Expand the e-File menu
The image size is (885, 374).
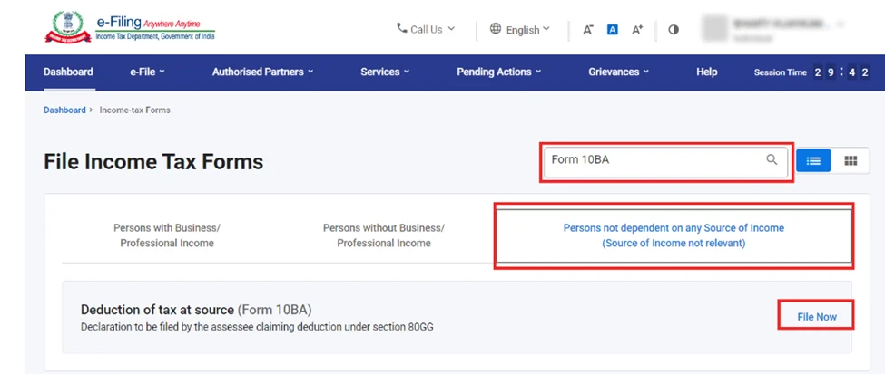click(x=147, y=72)
